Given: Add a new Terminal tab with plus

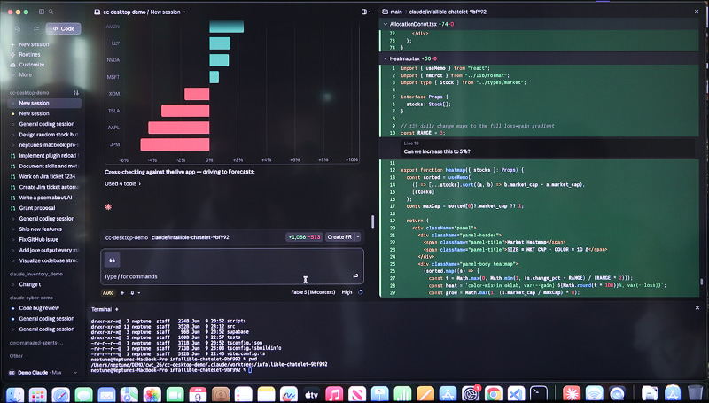Looking at the screenshot, I should pos(116,309).
